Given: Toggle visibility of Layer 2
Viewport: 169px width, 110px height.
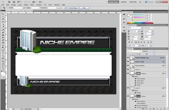Looking at the screenshot, I should [x=128, y=88].
